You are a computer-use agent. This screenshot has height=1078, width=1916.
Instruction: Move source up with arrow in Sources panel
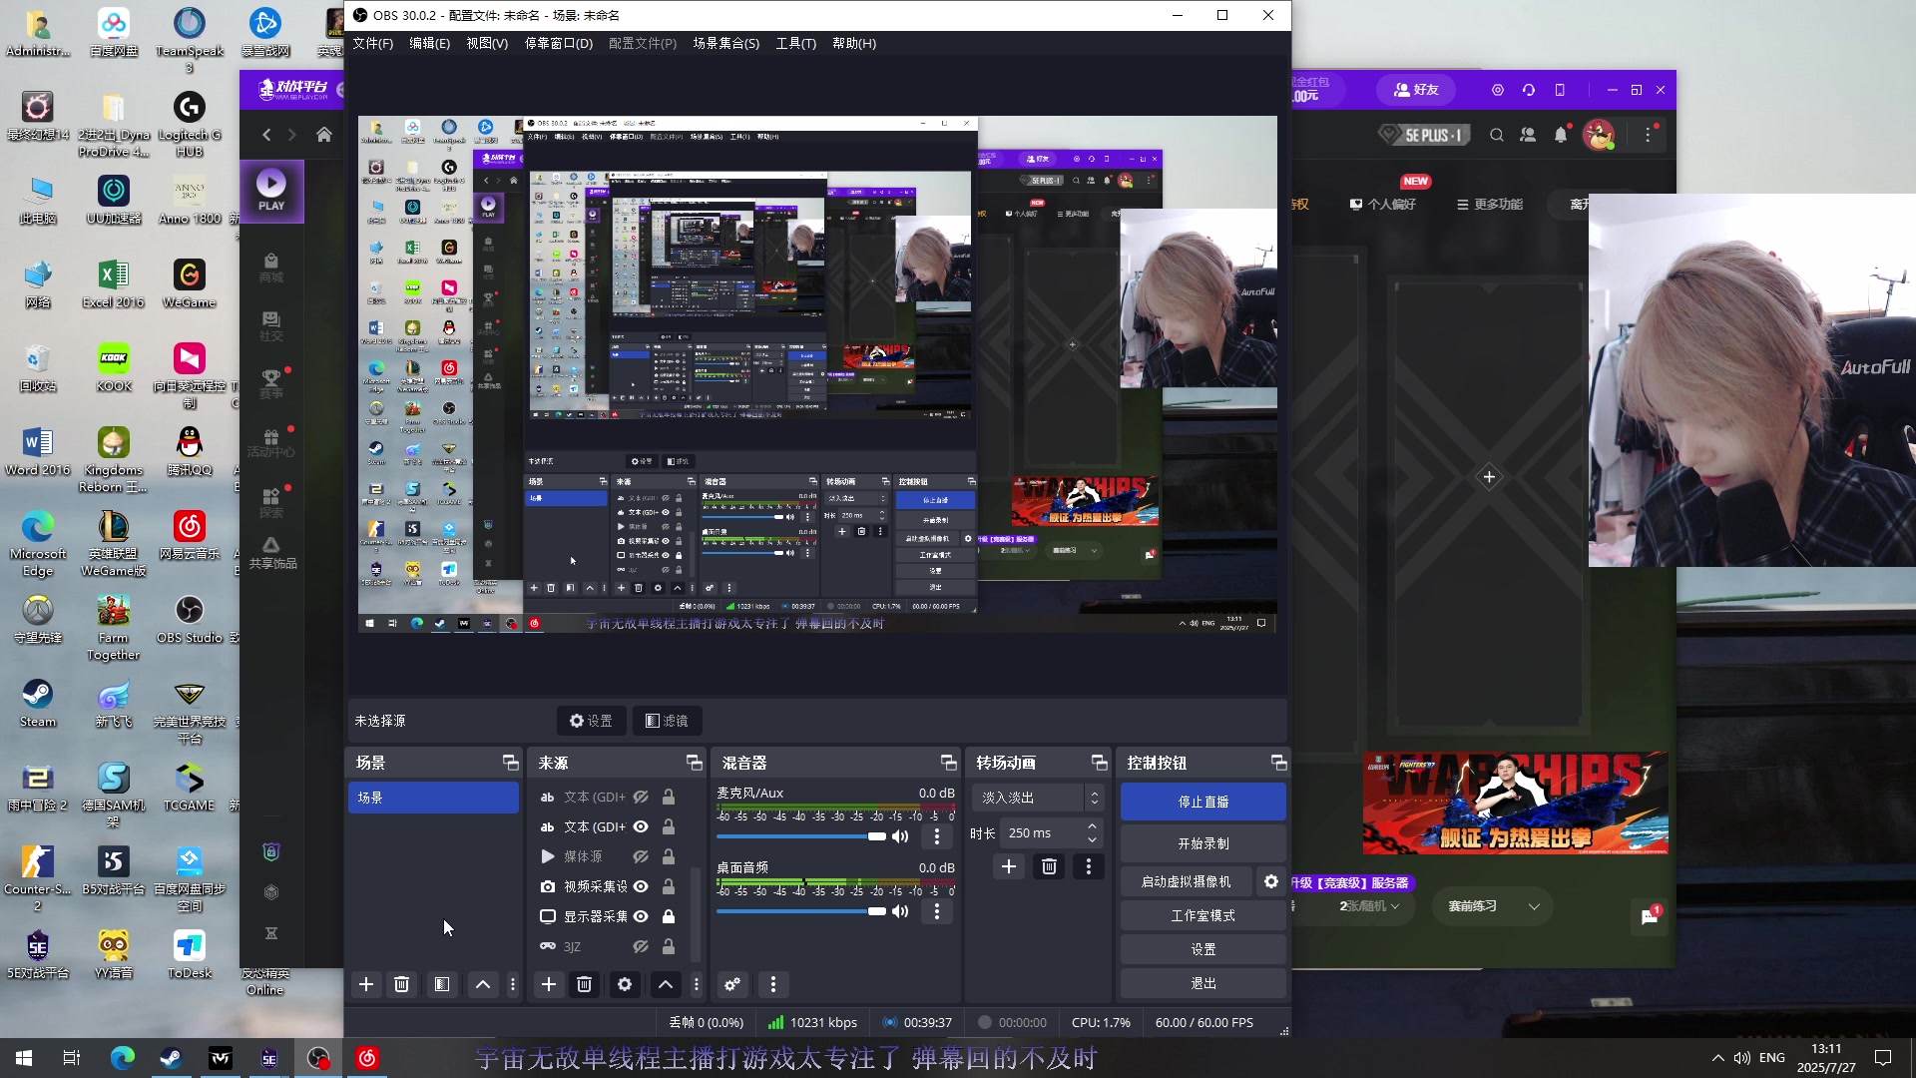pyautogui.click(x=666, y=984)
